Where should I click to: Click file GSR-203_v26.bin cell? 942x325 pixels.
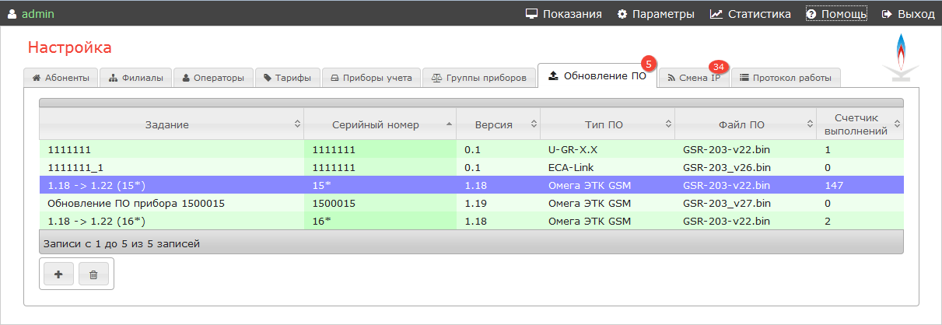tap(745, 167)
